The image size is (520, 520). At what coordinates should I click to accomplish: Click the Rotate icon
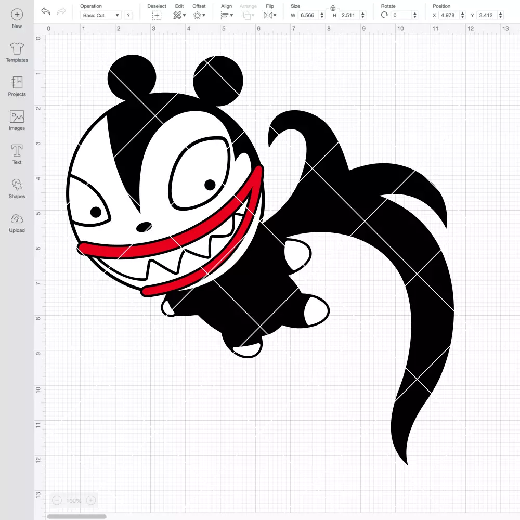pyautogui.click(x=384, y=15)
